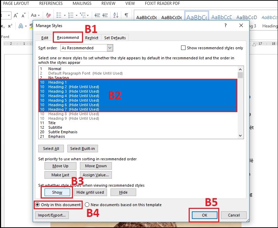The height and width of the screenshot is (228, 278).
Task: Click the Hide until used button
Action: coord(90,192)
